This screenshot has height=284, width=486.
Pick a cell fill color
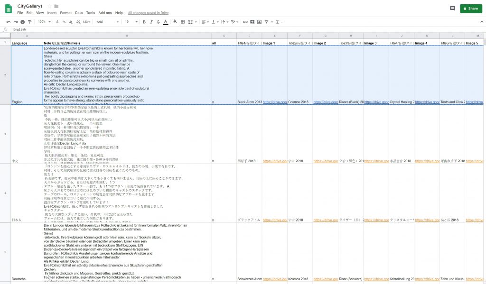175,22
